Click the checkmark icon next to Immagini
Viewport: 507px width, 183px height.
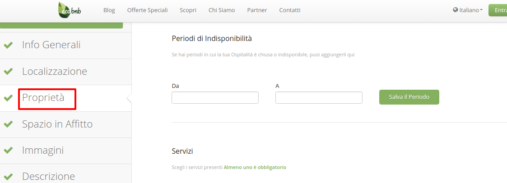(8, 151)
